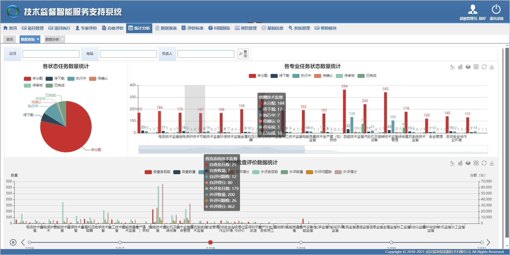
Task: Switch 检查评价数据统计 chart to tiled view
Action: point(476,163)
